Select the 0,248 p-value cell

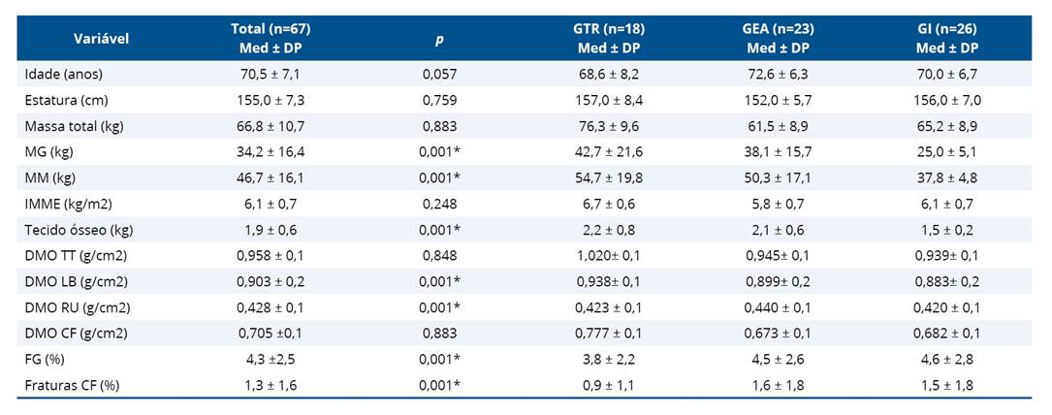coord(439,205)
